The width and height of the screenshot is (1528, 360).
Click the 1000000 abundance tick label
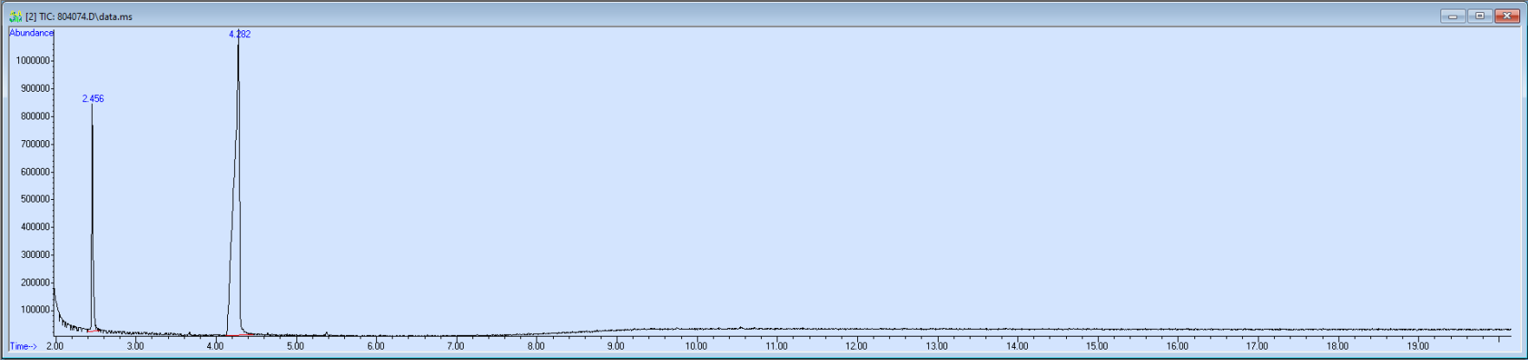(33, 61)
